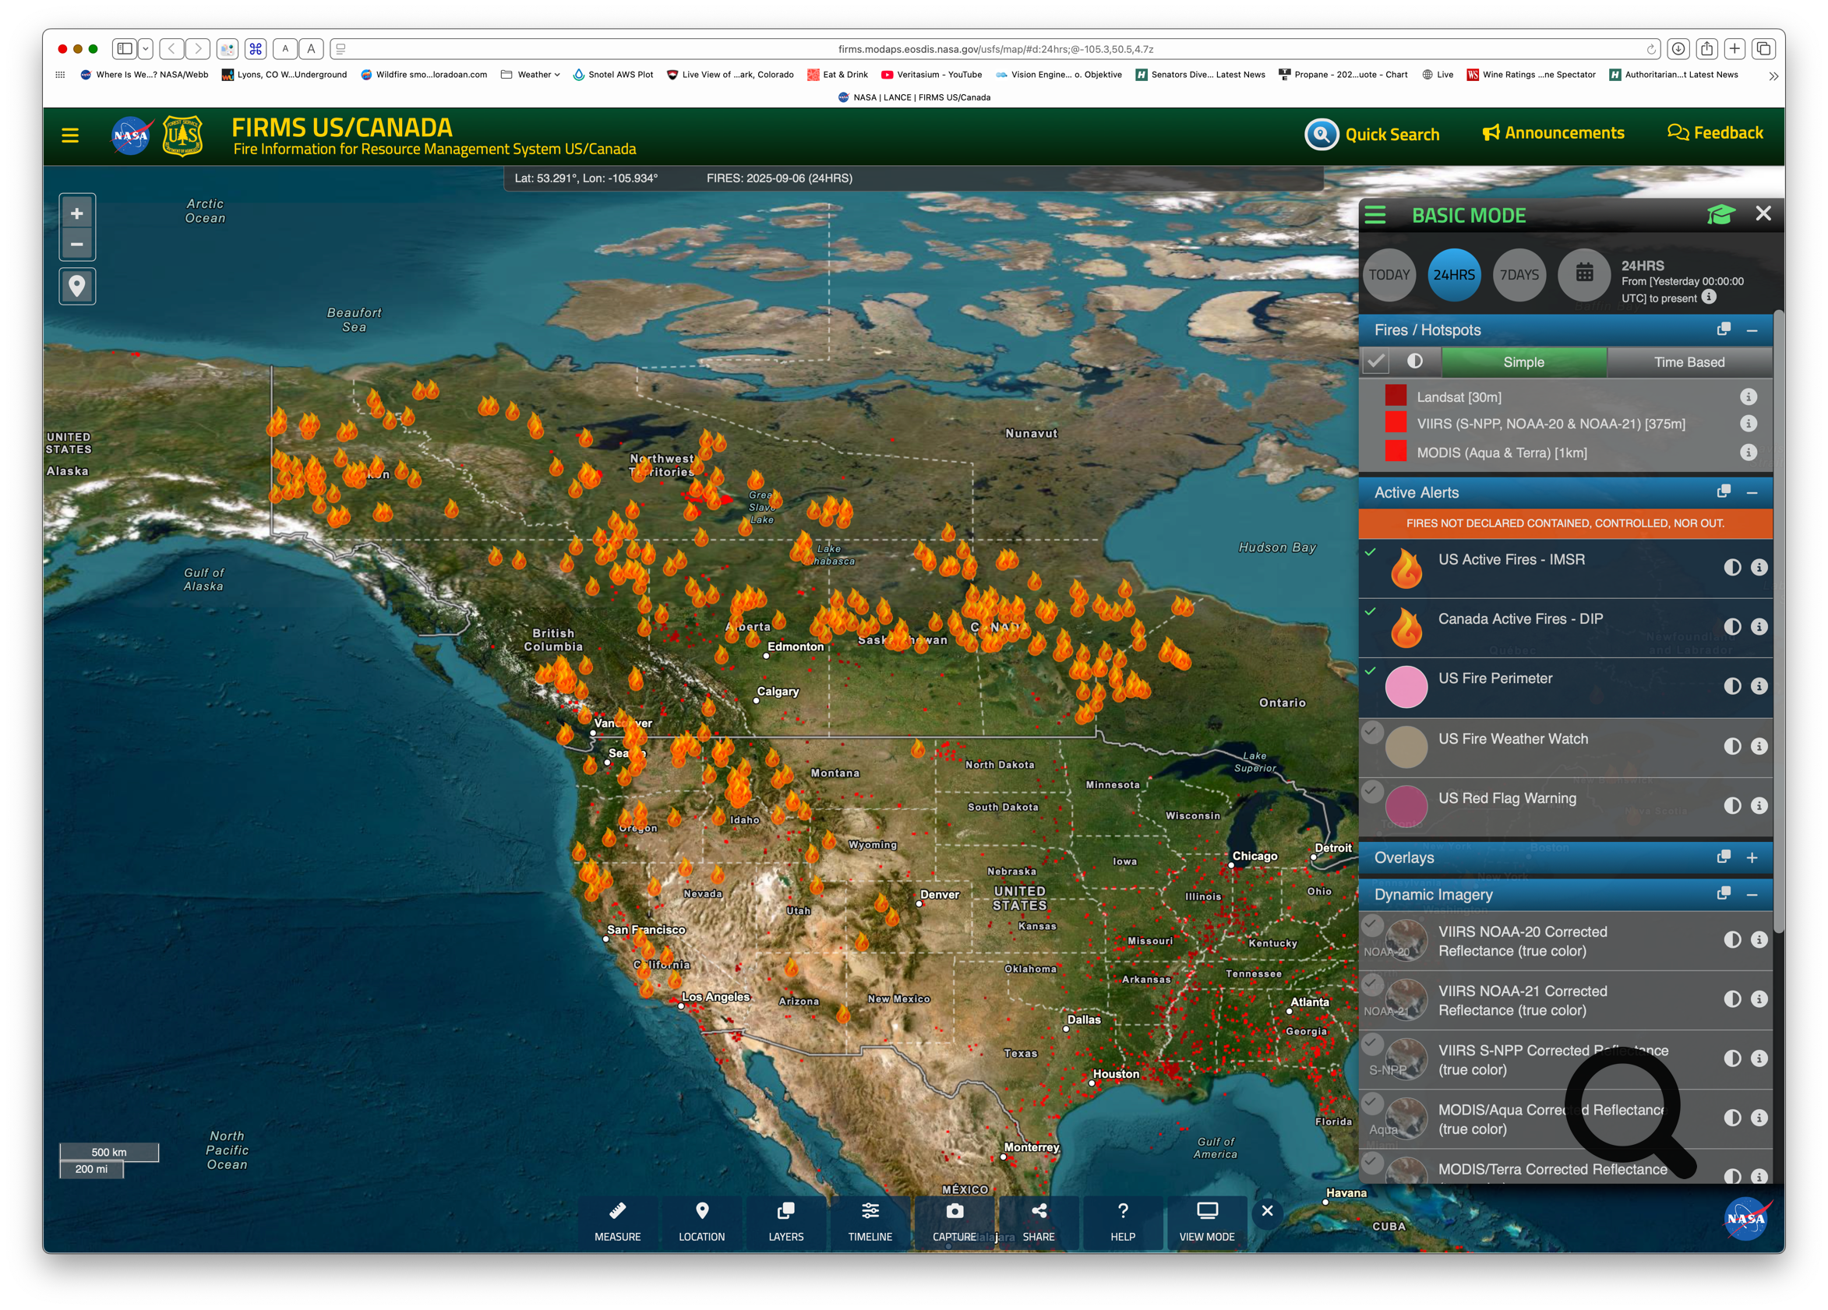Open View Mode tool
Viewport: 1828px width, 1310px height.
[1206, 1221]
